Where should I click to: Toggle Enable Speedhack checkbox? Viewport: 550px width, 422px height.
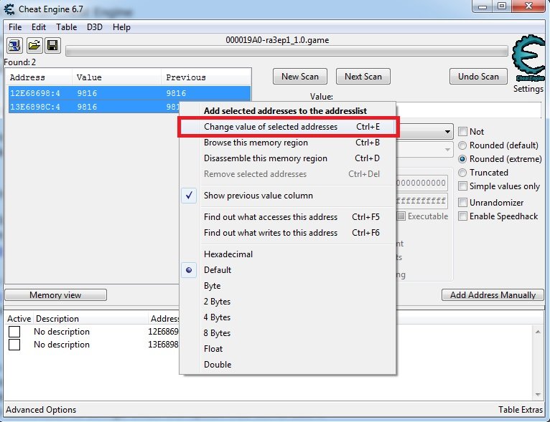462,216
